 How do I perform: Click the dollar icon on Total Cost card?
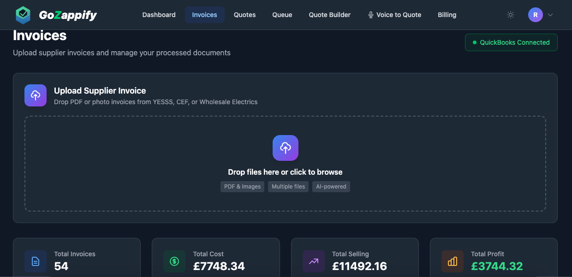pos(174,261)
